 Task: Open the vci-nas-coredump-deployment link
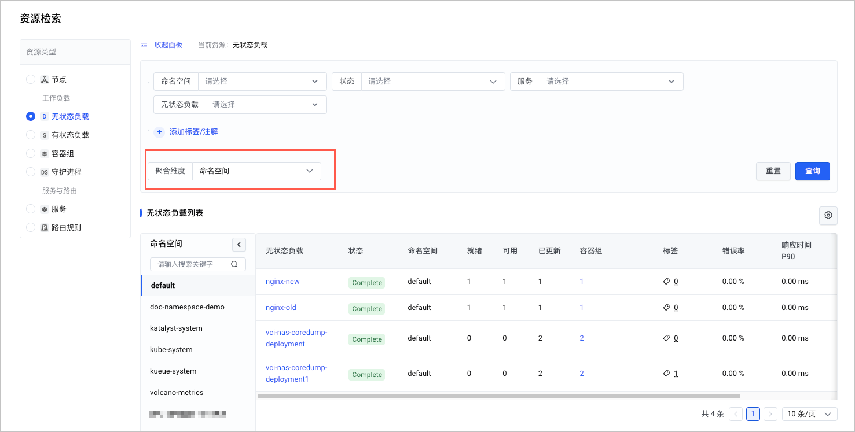point(296,338)
